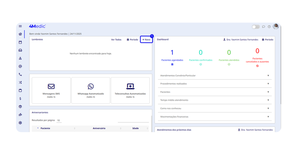
Task: Toggle the switch in the top header
Action: [x=256, y=27]
